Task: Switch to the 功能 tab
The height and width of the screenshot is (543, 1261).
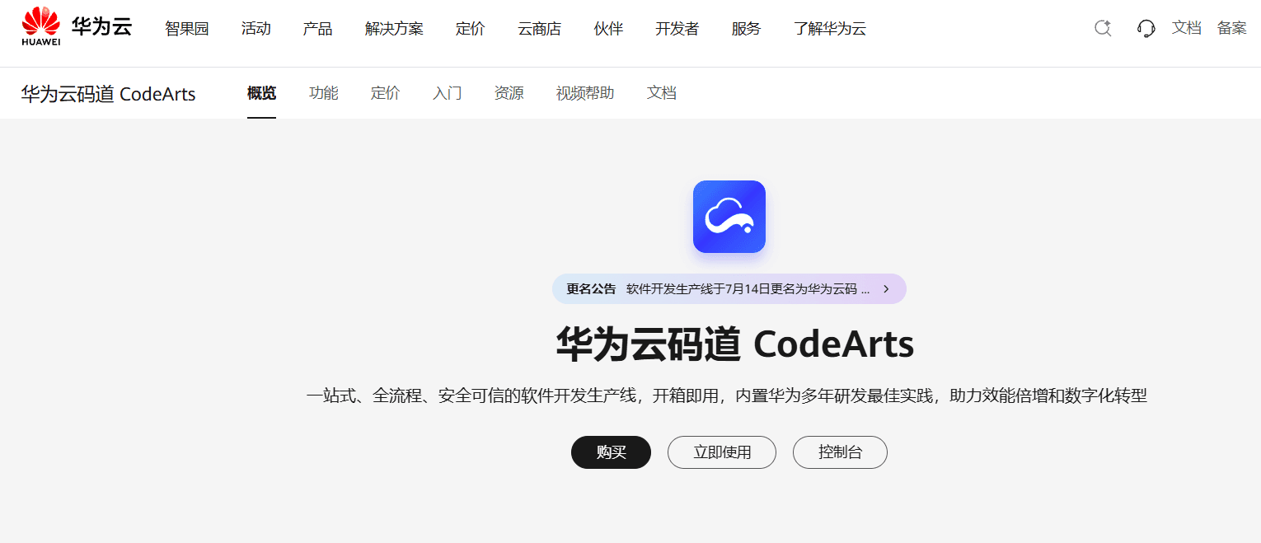Action: pos(324,93)
